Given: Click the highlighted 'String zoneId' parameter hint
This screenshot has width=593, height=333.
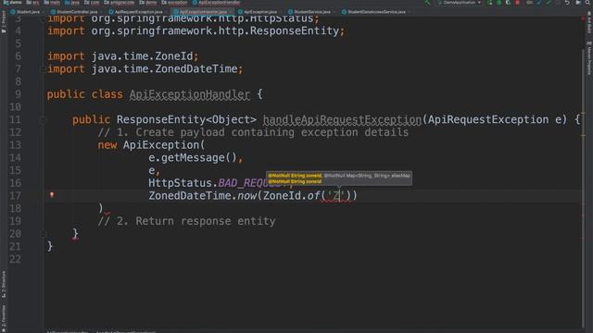Looking at the screenshot, I should (x=295, y=176).
